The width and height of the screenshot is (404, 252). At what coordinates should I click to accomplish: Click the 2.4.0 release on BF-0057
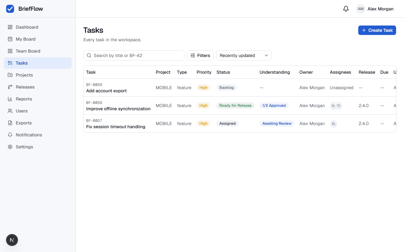point(364,123)
